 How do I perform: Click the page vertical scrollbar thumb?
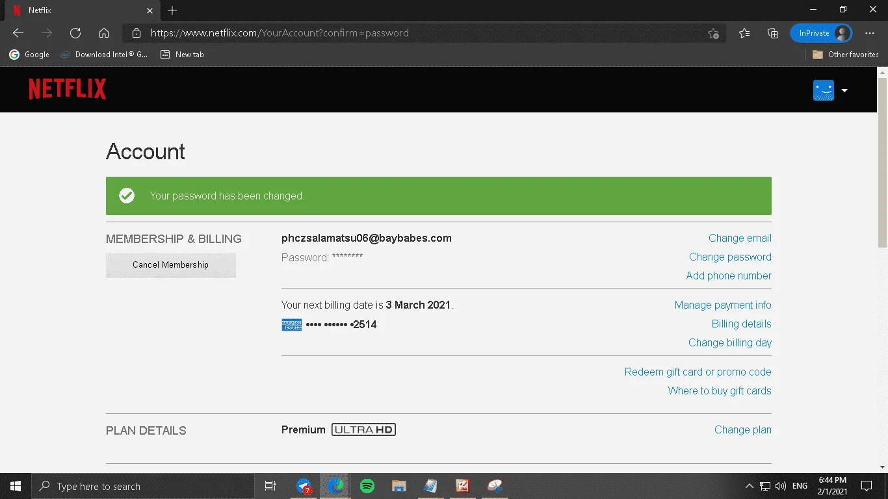pyautogui.click(x=882, y=162)
